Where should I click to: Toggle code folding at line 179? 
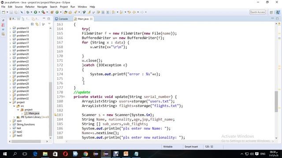[x=64, y=97]
